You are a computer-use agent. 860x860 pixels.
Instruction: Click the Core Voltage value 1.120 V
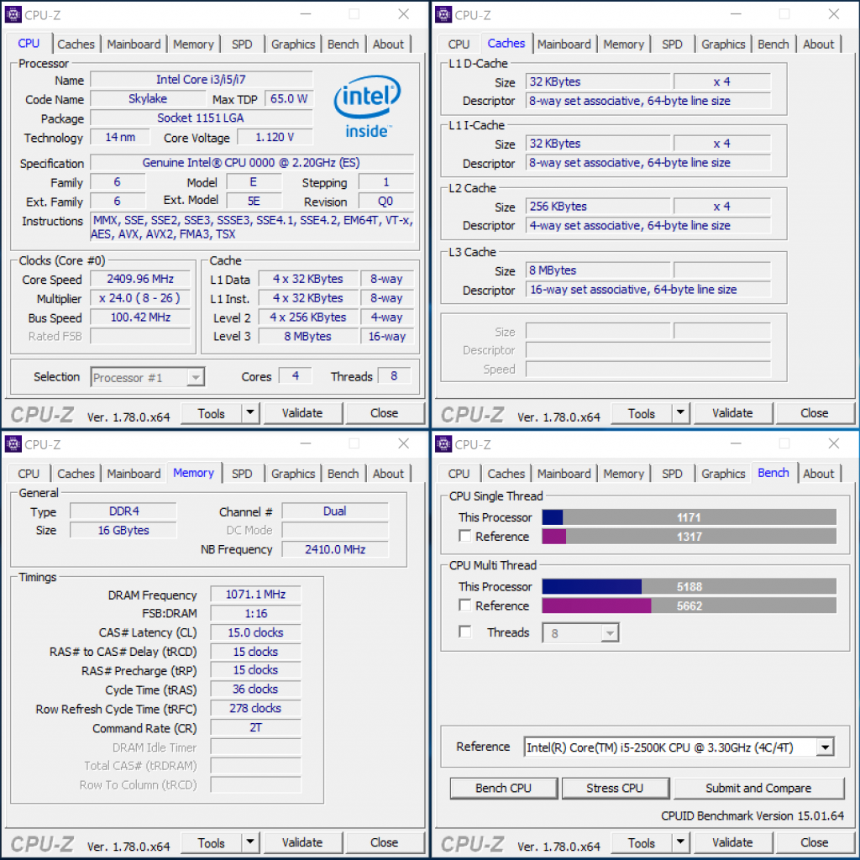275,137
